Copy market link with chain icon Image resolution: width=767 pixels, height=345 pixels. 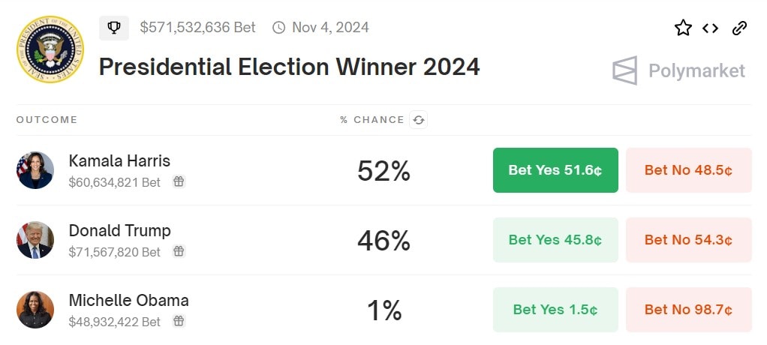[739, 28]
